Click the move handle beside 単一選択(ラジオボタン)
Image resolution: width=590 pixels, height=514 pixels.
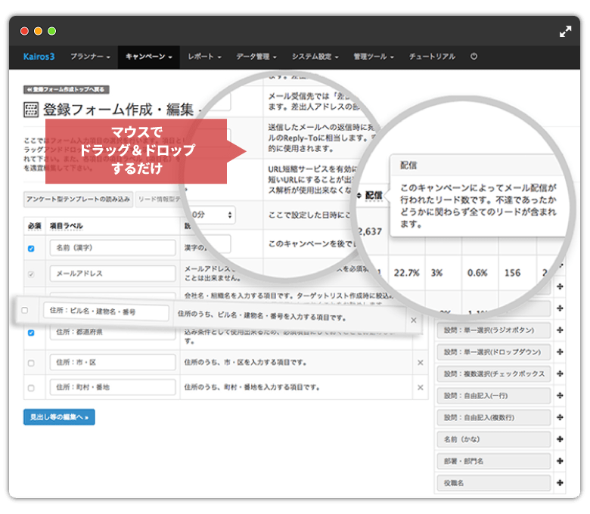click(x=560, y=330)
